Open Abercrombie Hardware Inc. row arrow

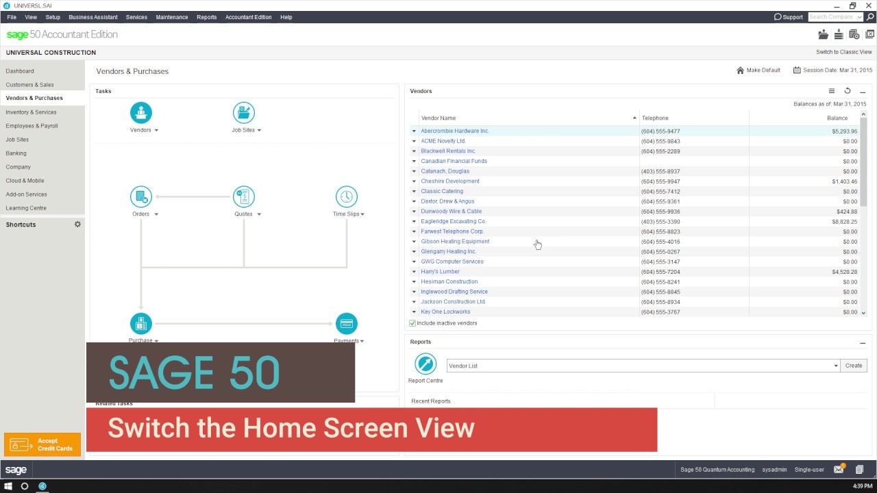(x=414, y=131)
